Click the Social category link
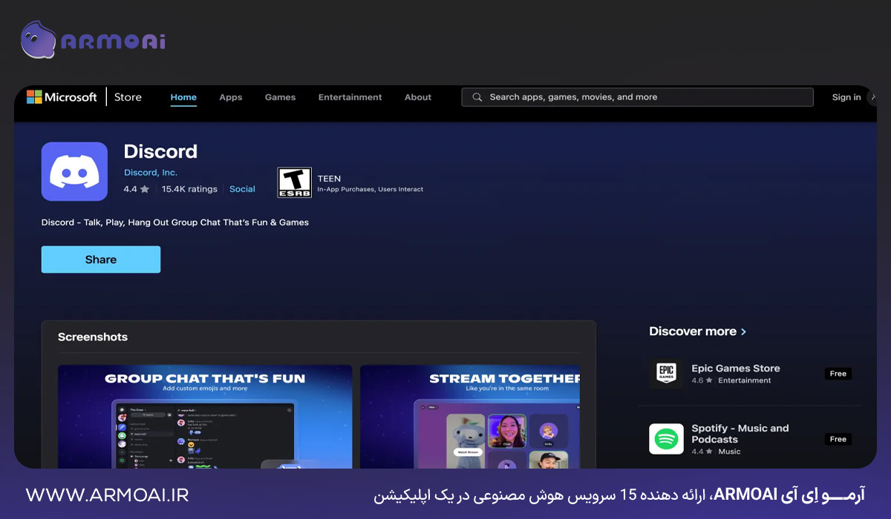 (x=242, y=189)
